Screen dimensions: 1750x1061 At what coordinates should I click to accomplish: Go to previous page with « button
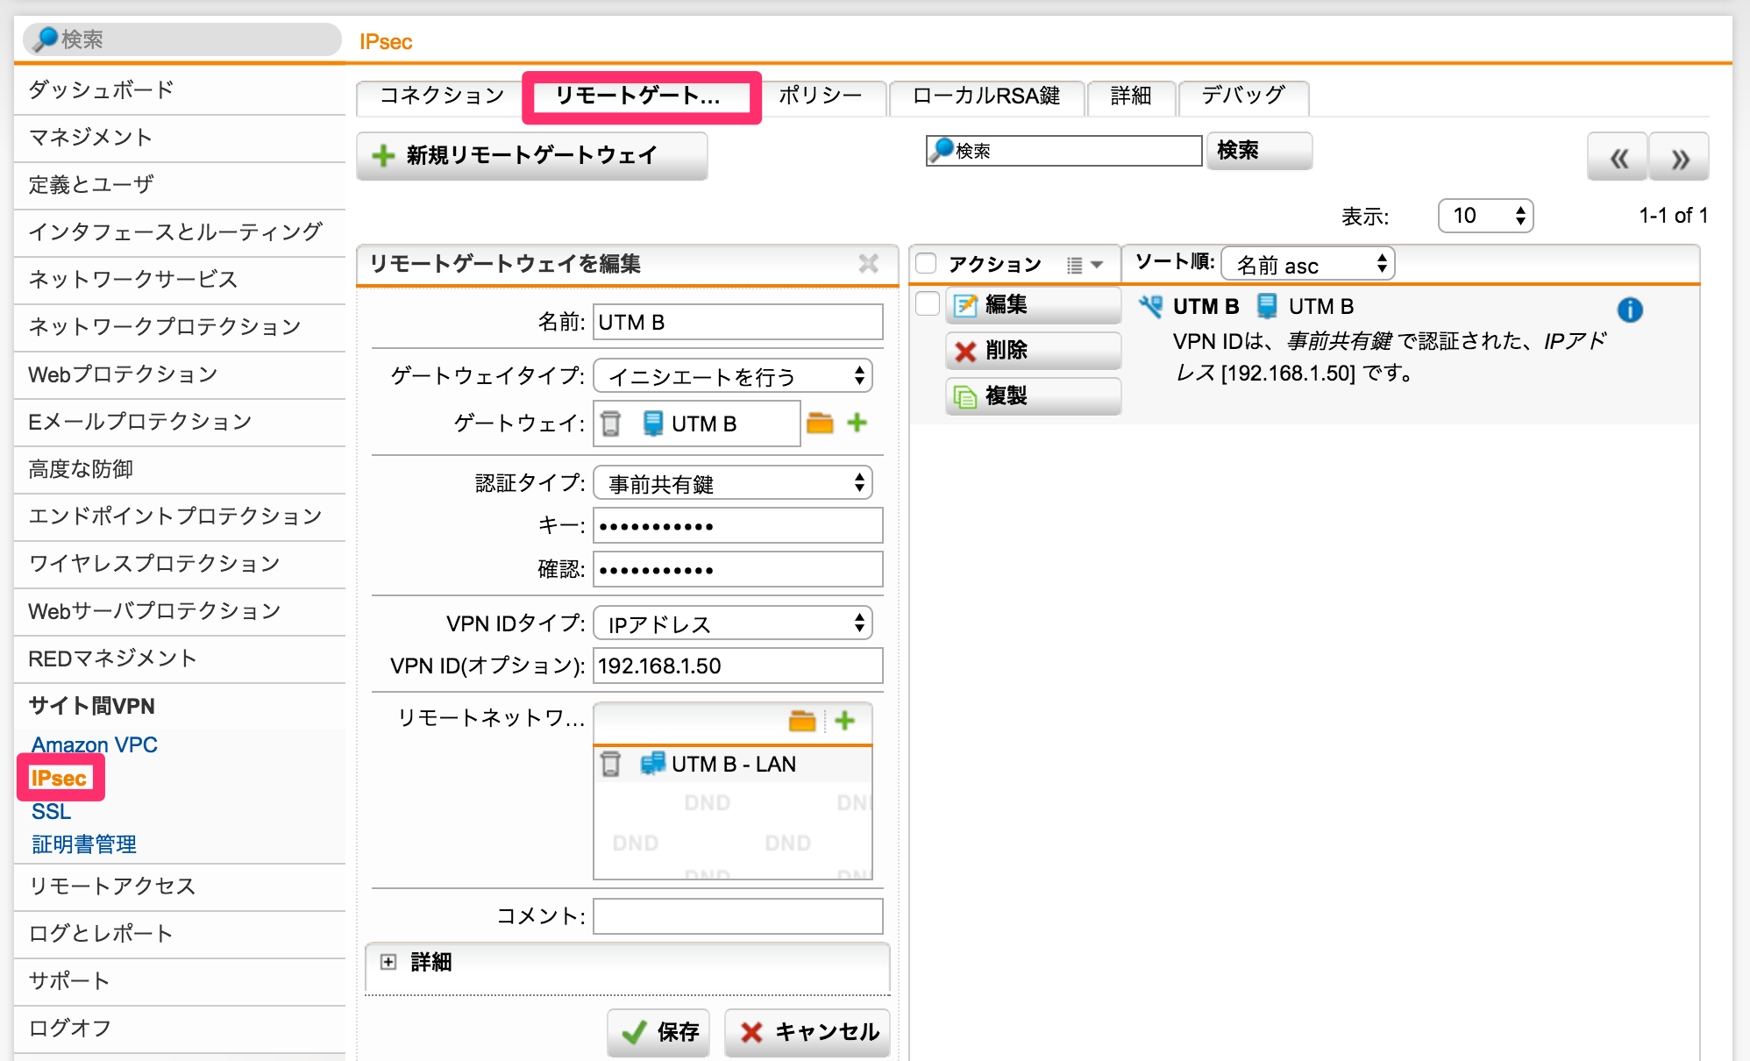point(1618,158)
